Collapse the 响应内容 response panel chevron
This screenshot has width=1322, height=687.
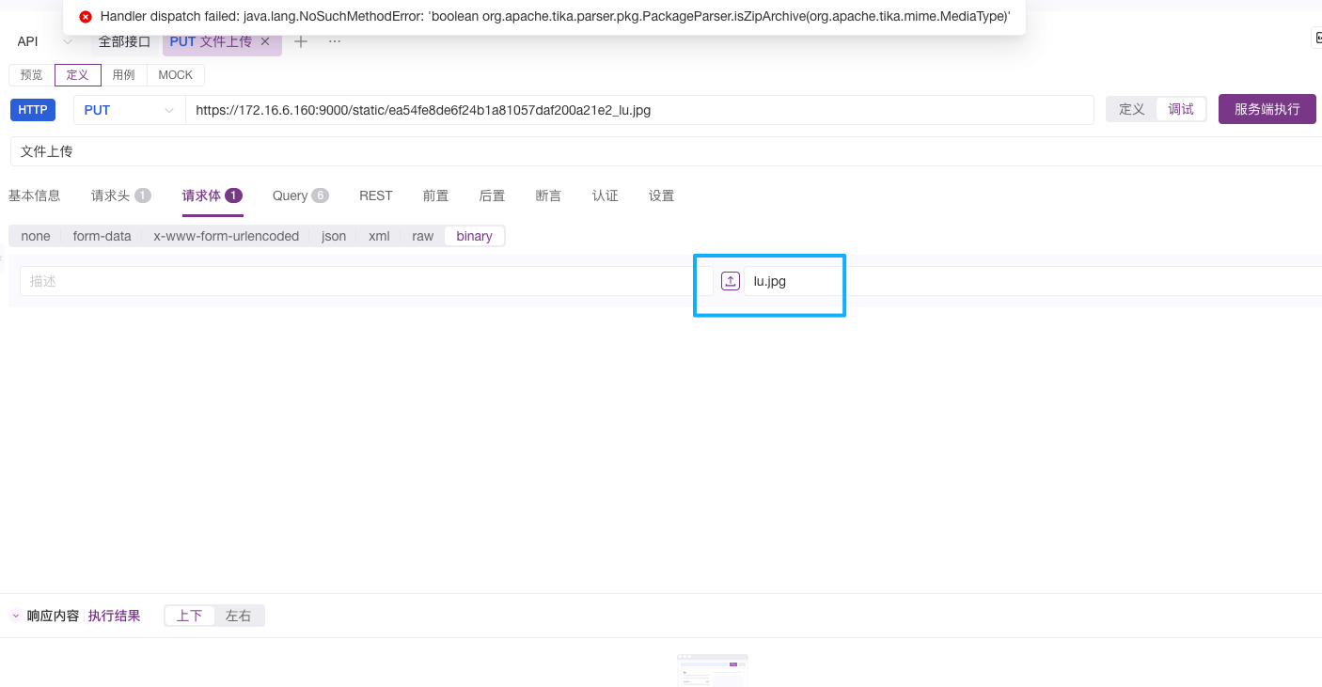[15, 616]
